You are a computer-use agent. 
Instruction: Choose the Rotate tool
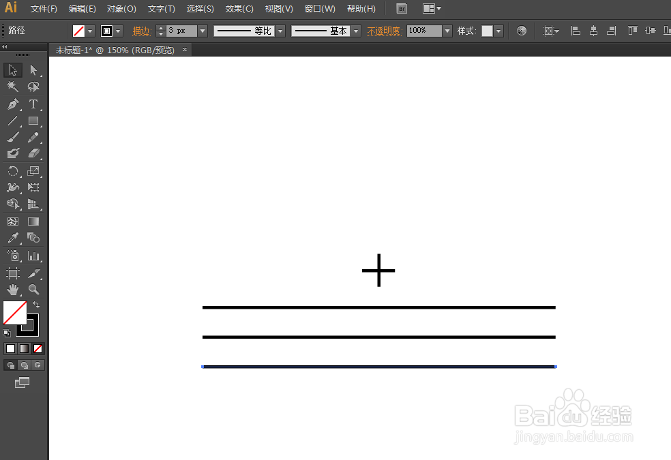[12, 172]
